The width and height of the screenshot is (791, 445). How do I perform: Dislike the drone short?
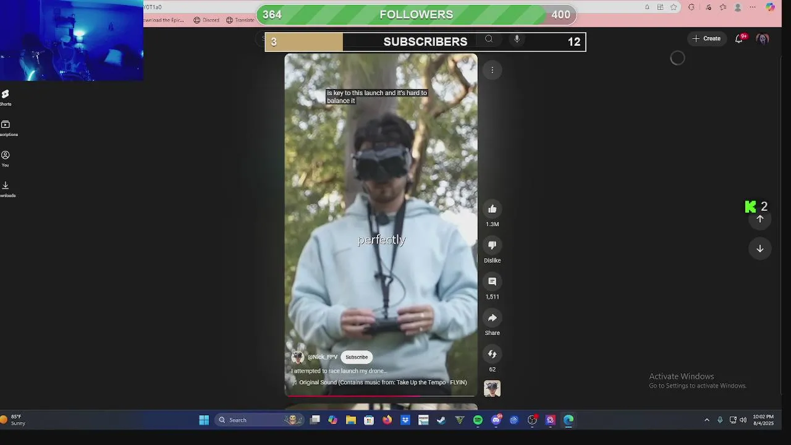pyautogui.click(x=492, y=245)
